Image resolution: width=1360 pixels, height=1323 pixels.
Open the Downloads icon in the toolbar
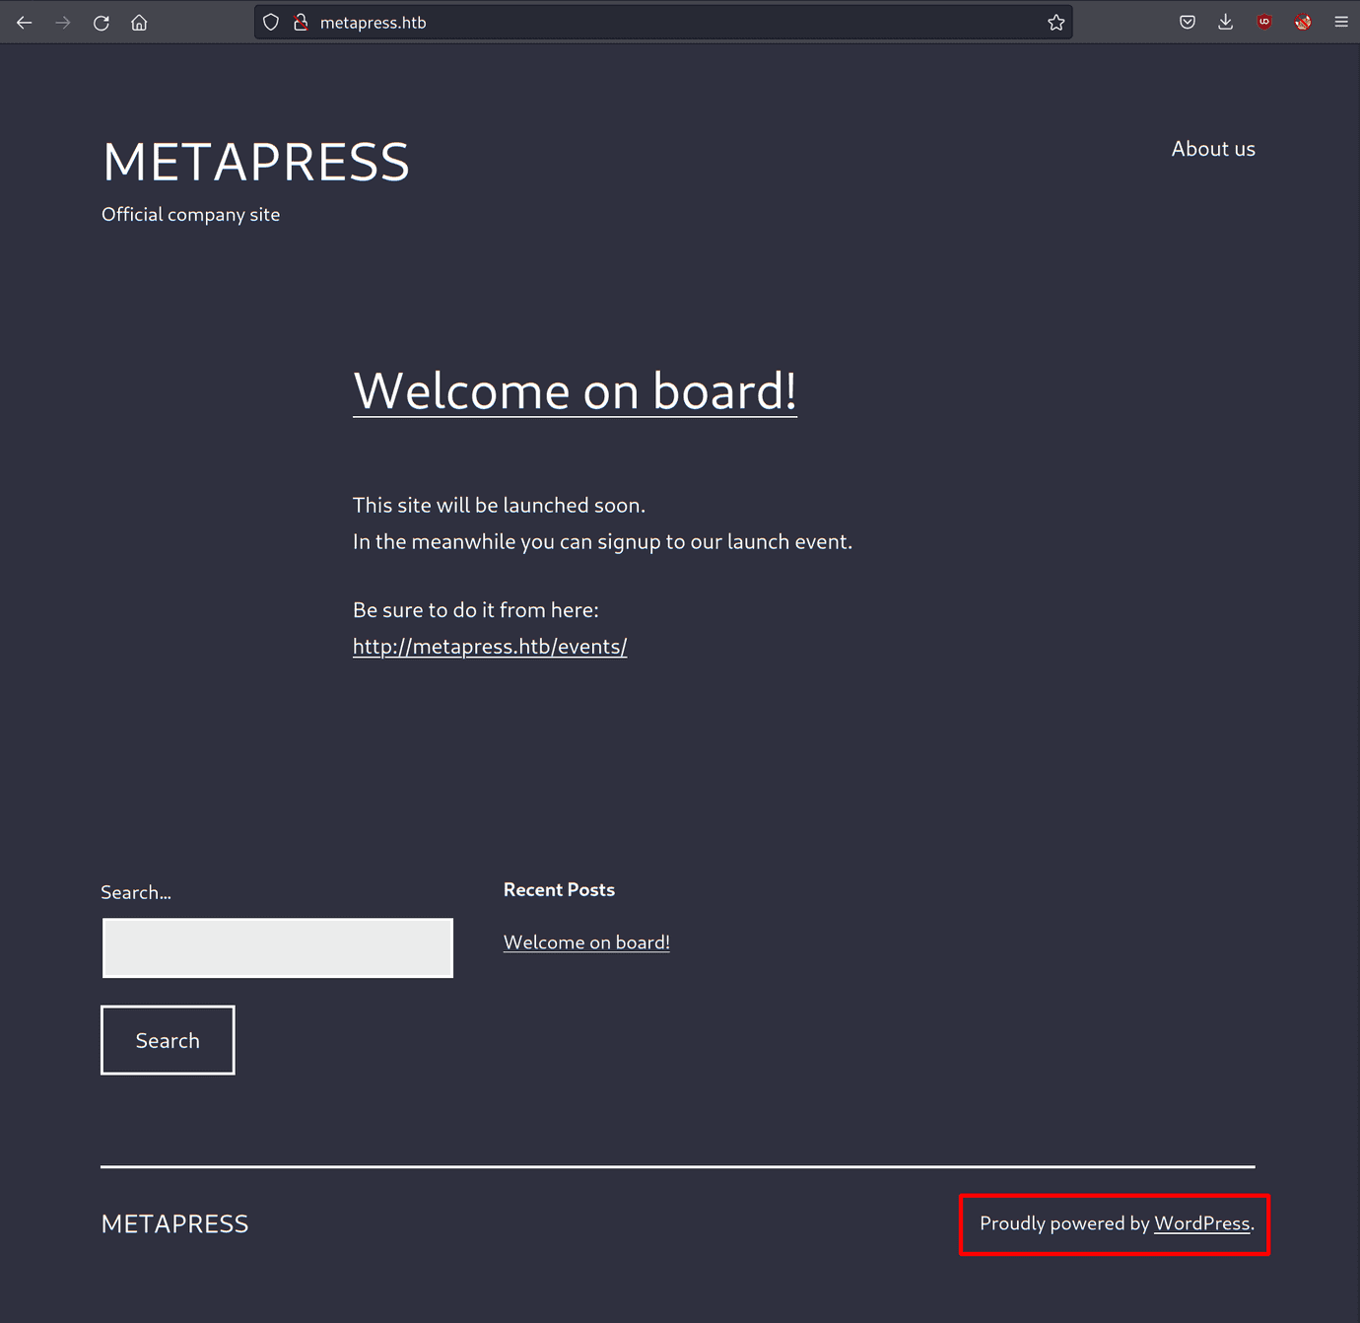(x=1226, y=22)
